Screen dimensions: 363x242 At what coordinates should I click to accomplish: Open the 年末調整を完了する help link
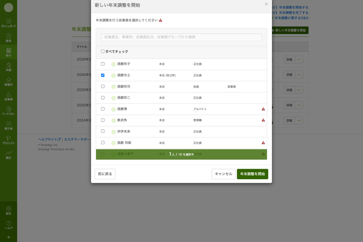pos(291,13)
